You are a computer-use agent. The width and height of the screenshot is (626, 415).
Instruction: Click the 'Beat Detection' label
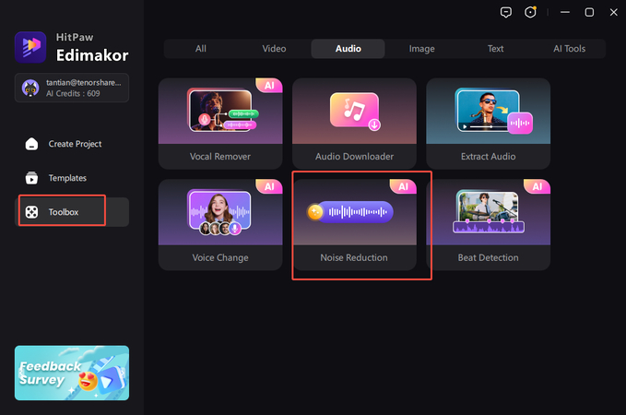[x=489, y=257]
